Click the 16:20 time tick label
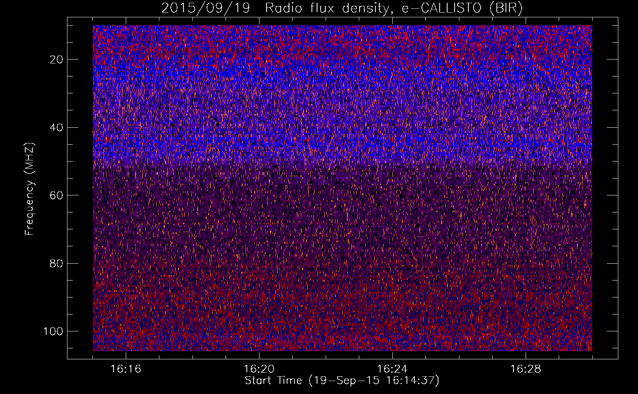Viewport: 638px width, 394px height. coord(259,369)
